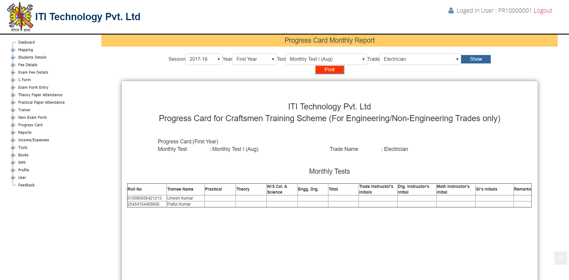The height and width of the screenshot is (280, 569).
Task: Expand the Progress Card tree node
Action: tap(13, 125)
